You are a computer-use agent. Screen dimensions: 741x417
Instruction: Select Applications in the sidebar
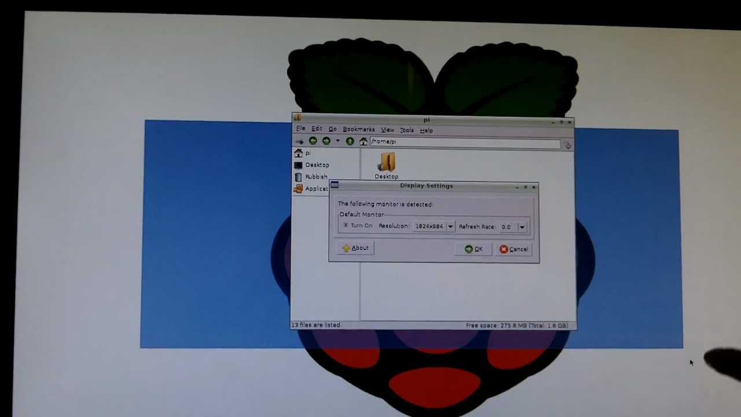[x=311, y=189]
